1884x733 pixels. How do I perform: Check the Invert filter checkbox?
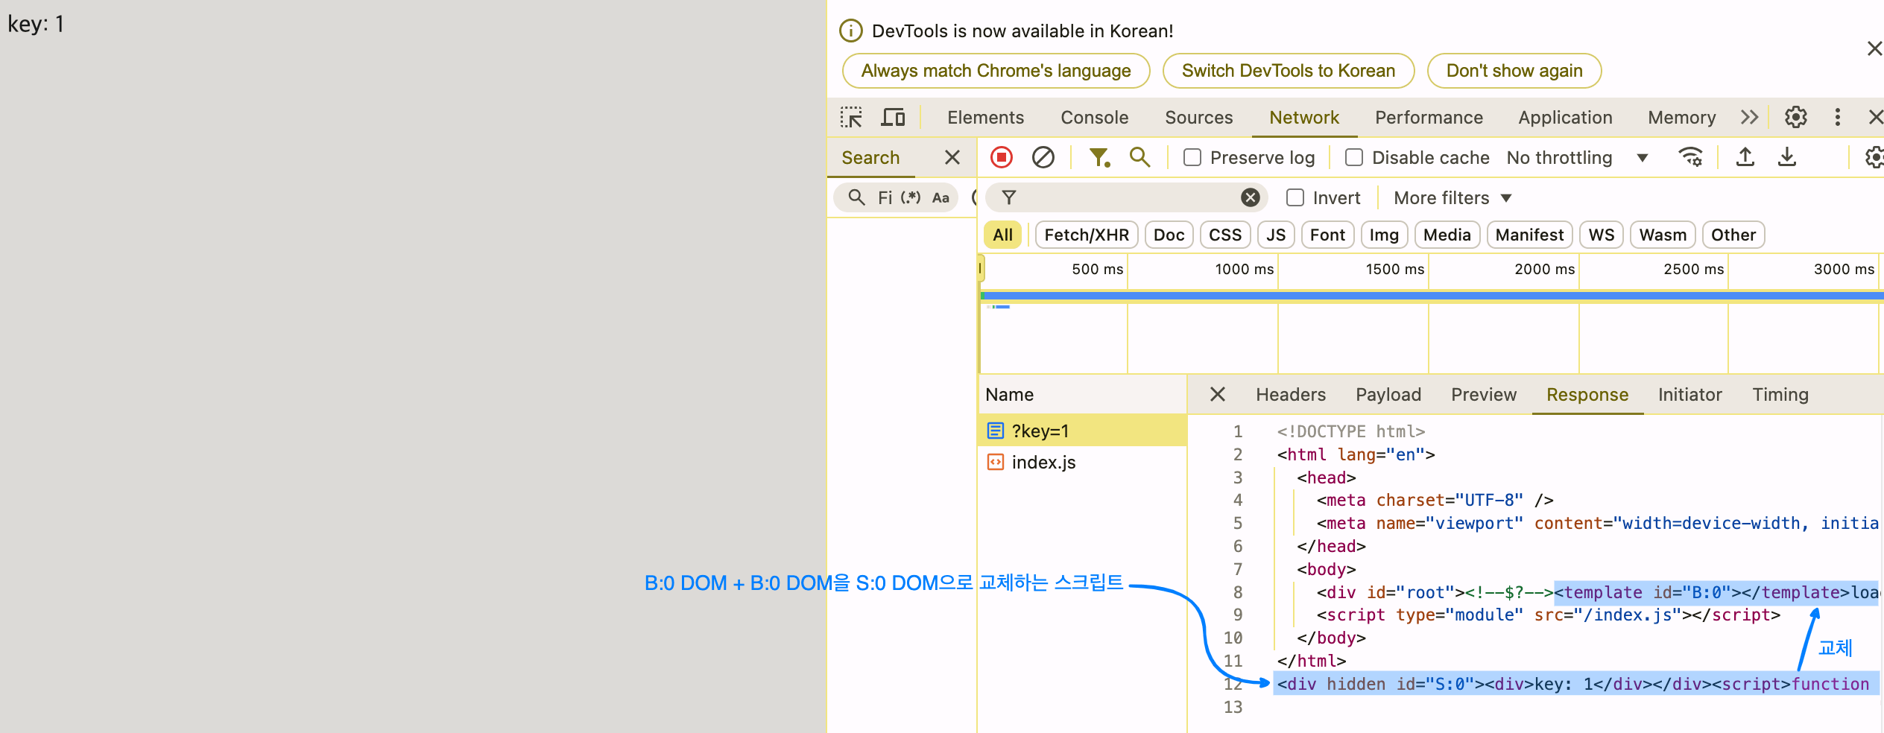(1295, 197)
